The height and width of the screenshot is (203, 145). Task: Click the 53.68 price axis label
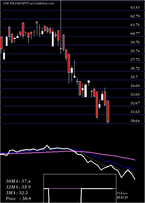coord(135,95)
